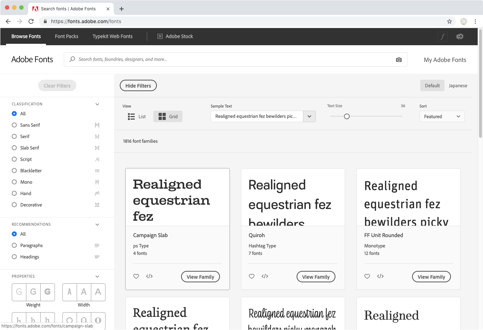483x330 pixels.
Task: Click the Adobe Fonts logo
Action: click(x=32, y=59)
